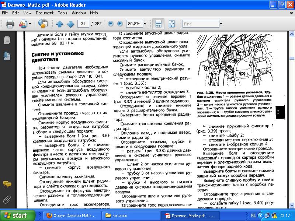Close the document with the menu bar X
This screenshot has height=221, width=295.
click(291, 13)
